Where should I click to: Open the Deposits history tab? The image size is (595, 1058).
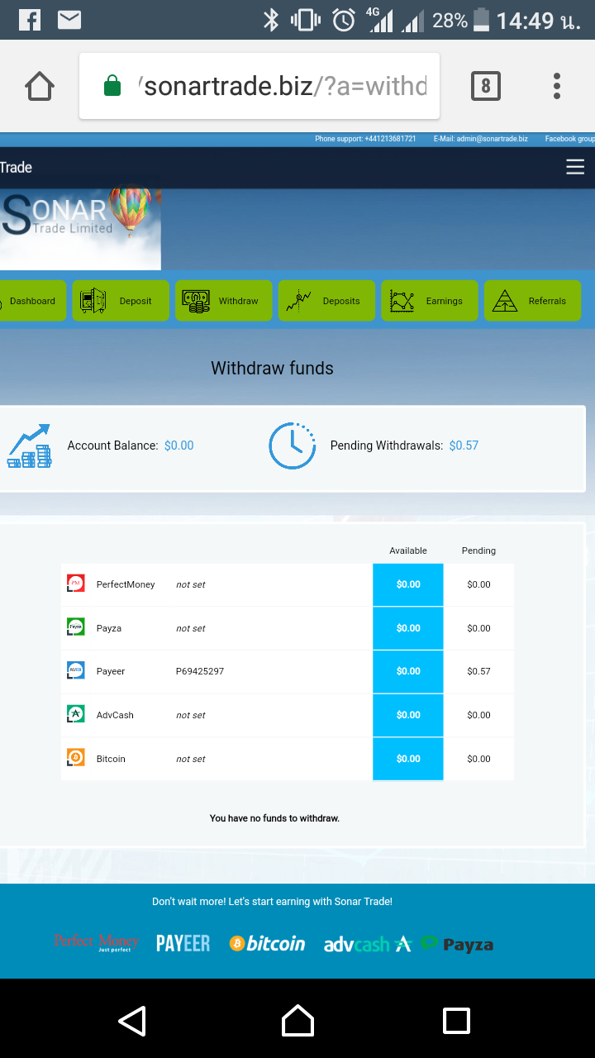pos(326,301)
